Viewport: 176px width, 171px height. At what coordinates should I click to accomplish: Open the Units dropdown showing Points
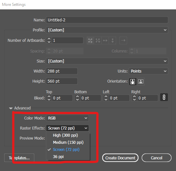(148, 71)
